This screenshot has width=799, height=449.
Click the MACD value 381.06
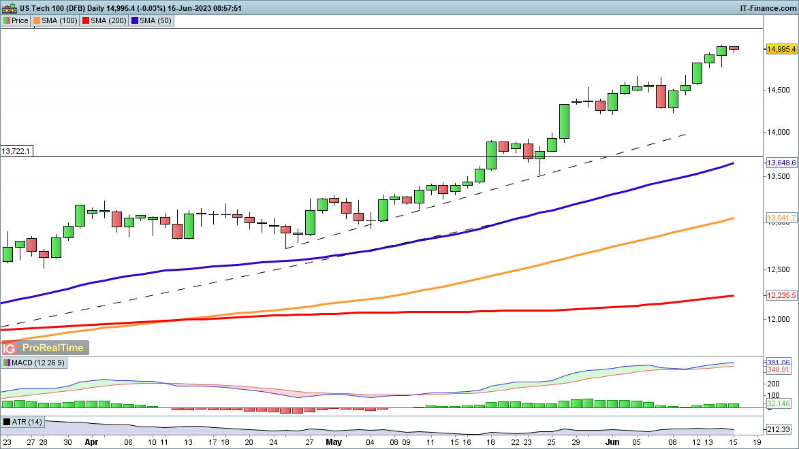(778, 362)
